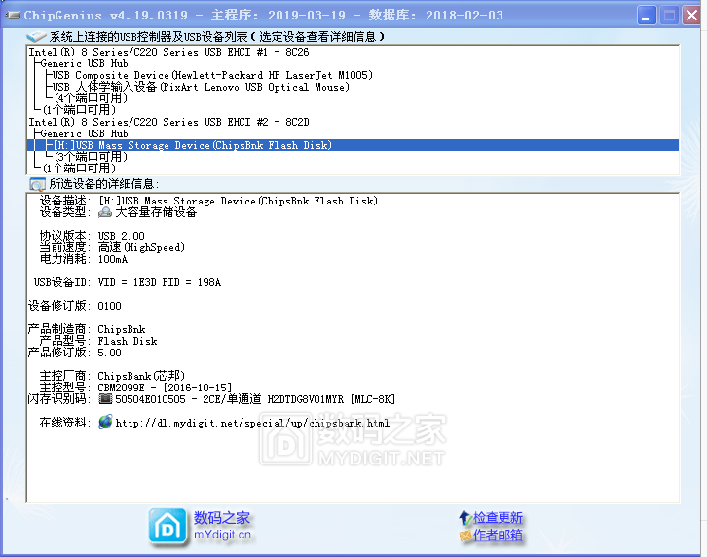
Task: Click the drive icon above USB controller list
Action: pos(37,36)
